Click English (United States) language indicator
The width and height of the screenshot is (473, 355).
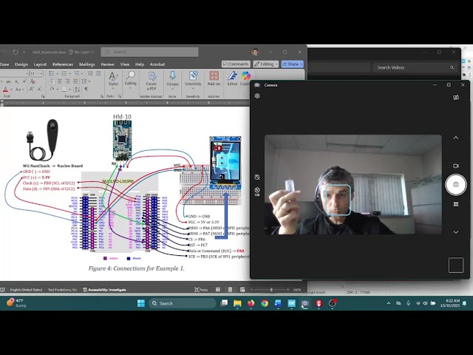pyautogui.click(x=26, y=290)
